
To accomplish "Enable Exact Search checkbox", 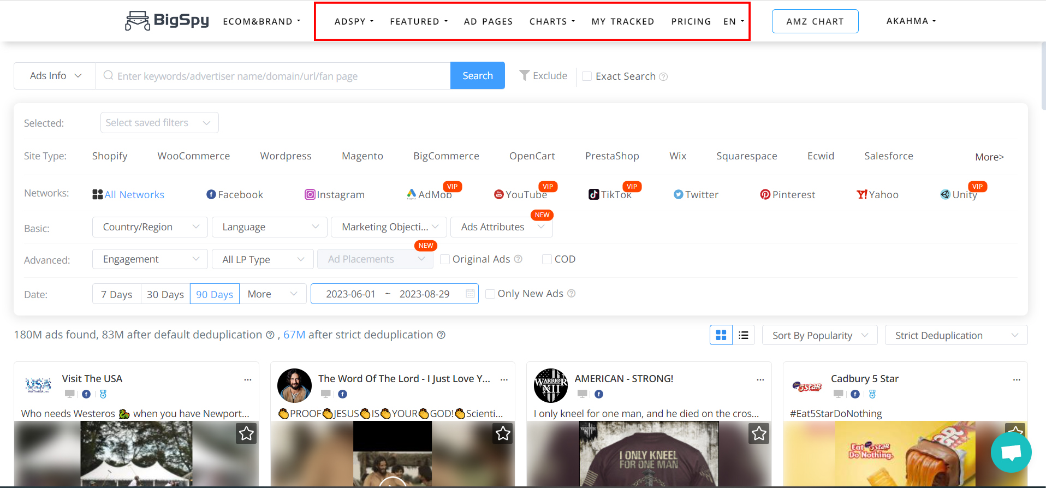I will click(587, 76).
